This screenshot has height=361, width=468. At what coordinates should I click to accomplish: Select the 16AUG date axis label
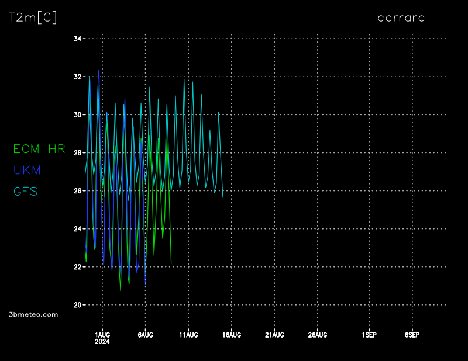[x=232, y=335]
